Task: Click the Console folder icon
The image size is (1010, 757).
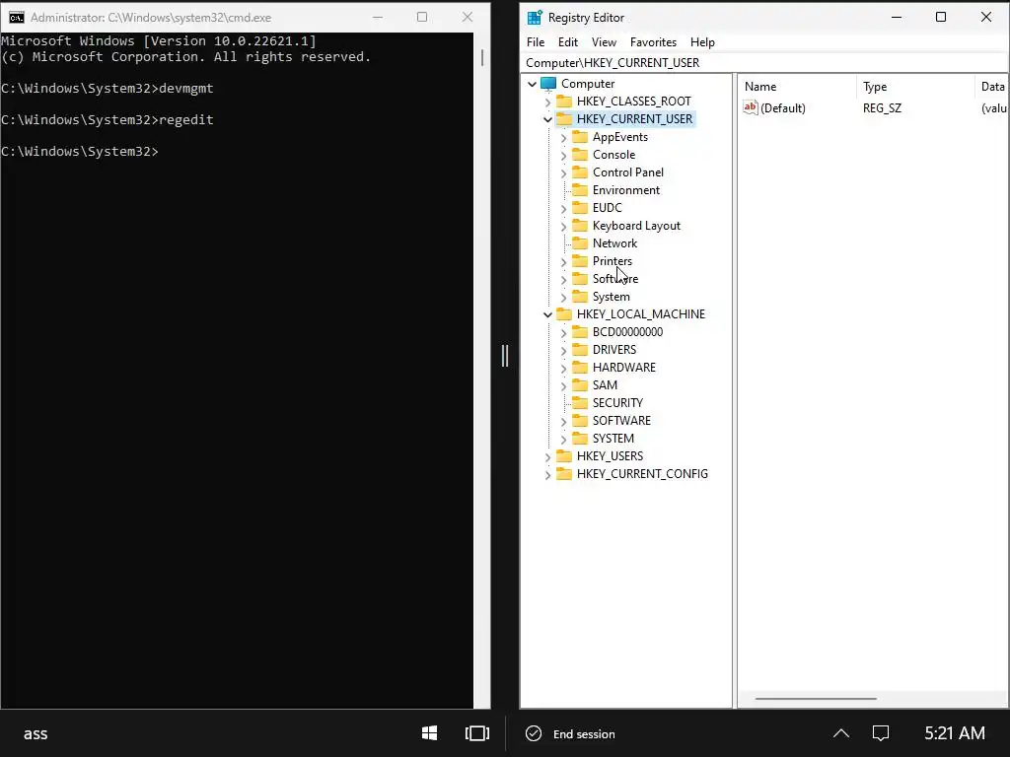Action: click(x=580, y=155)
